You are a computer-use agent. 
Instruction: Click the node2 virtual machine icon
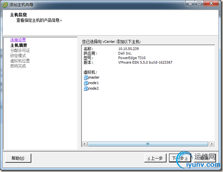tap(86, 88)
